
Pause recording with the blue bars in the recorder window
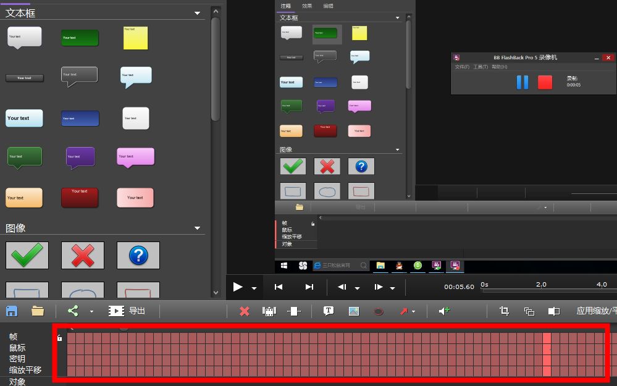[x=522, y=82]
